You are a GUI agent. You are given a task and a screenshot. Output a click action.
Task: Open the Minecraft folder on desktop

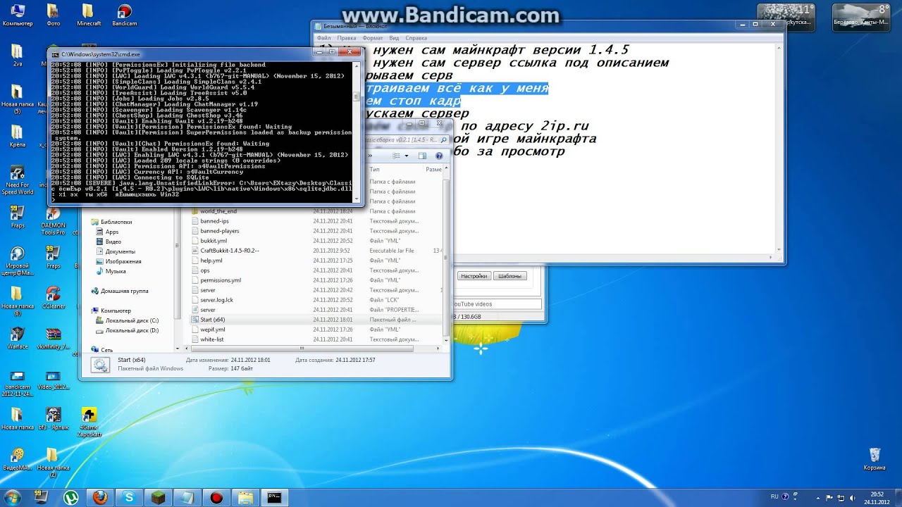[89, 15]
